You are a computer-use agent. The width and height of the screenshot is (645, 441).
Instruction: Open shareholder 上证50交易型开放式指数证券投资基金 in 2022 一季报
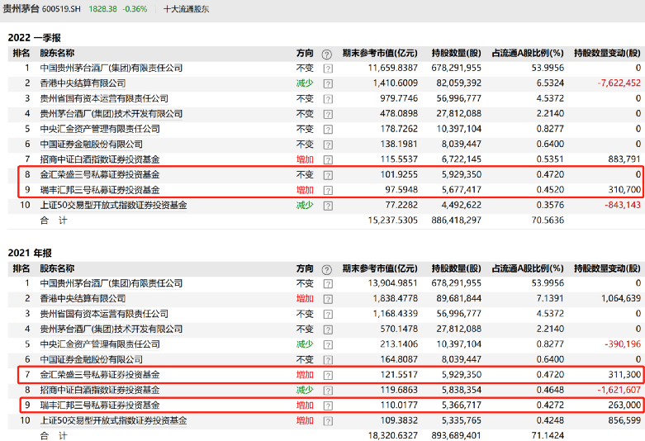pyautogui.click(x=113, y=205)
